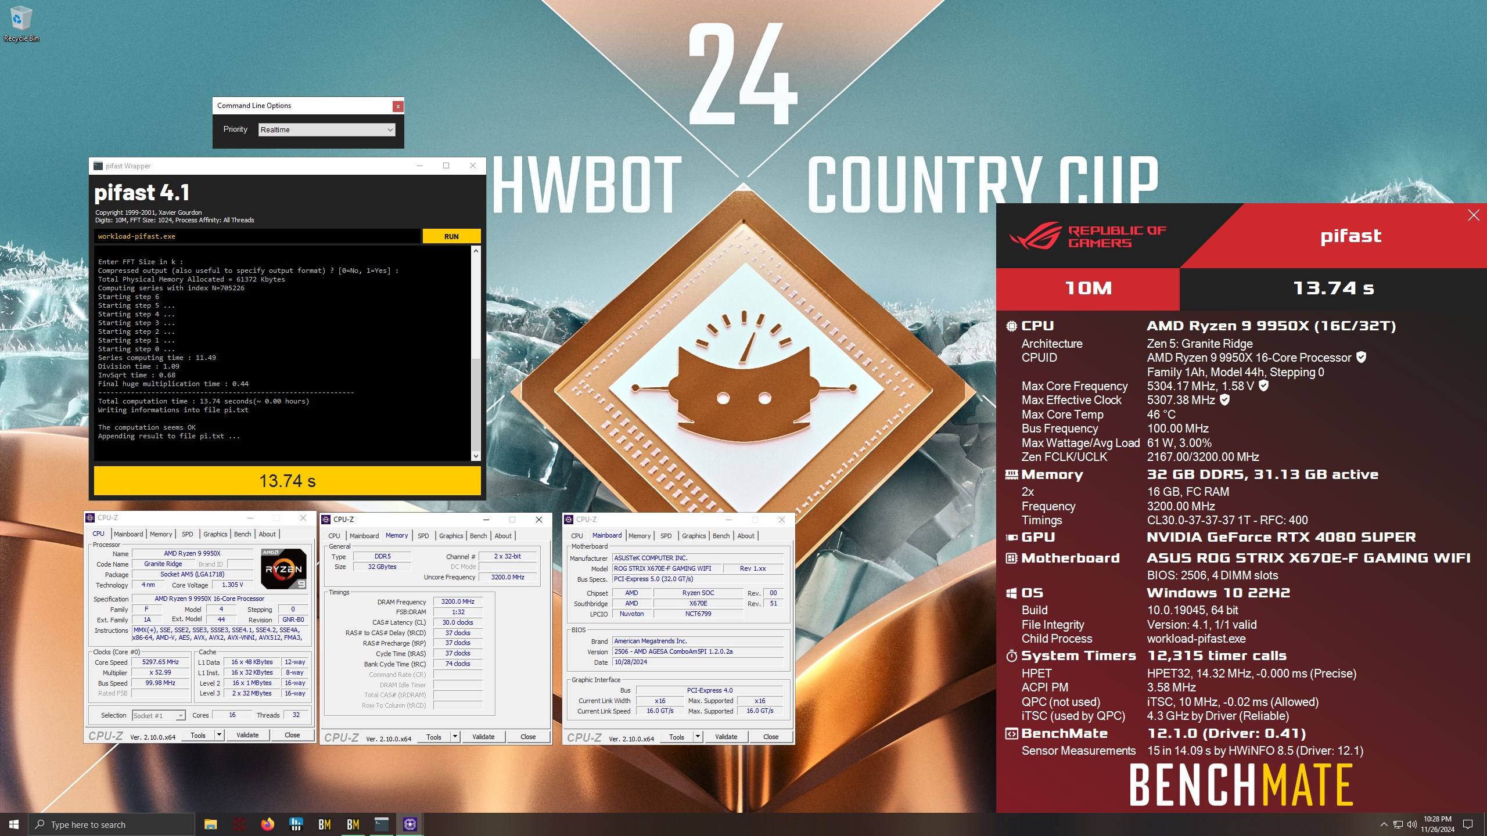
Task: Close the BenchMate result panel with X
Action: pyautogui.click(x=1474, y=215)
